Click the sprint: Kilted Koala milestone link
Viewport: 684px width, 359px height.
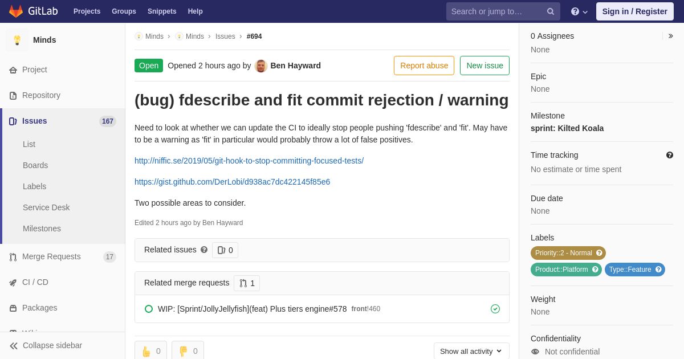(x=567, y=128)
